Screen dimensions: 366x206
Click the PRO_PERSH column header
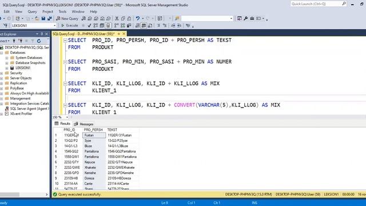pos(93,130)
